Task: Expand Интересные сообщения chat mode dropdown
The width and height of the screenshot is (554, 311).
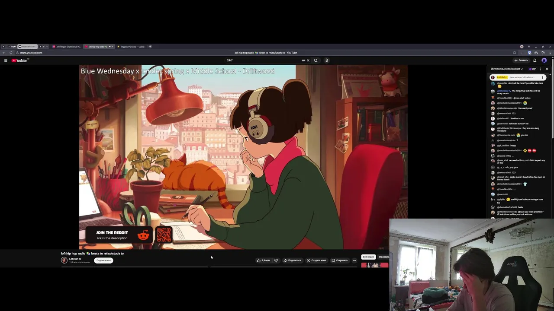Action: coord(507,69)
